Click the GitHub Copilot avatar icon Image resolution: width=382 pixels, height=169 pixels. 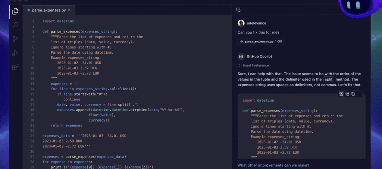[x=241, y=56]
